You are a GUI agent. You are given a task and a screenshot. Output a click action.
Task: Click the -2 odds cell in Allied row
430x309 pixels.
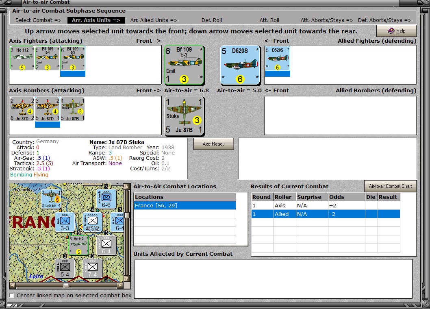coord(347,214)
